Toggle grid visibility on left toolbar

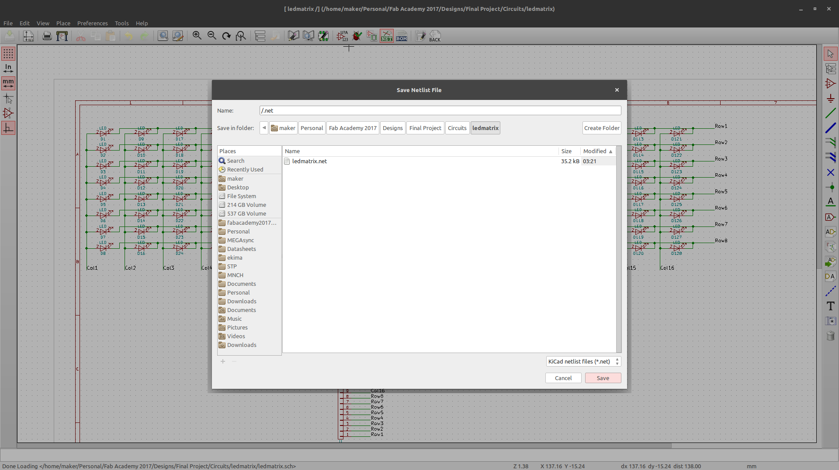pos(8,54)
